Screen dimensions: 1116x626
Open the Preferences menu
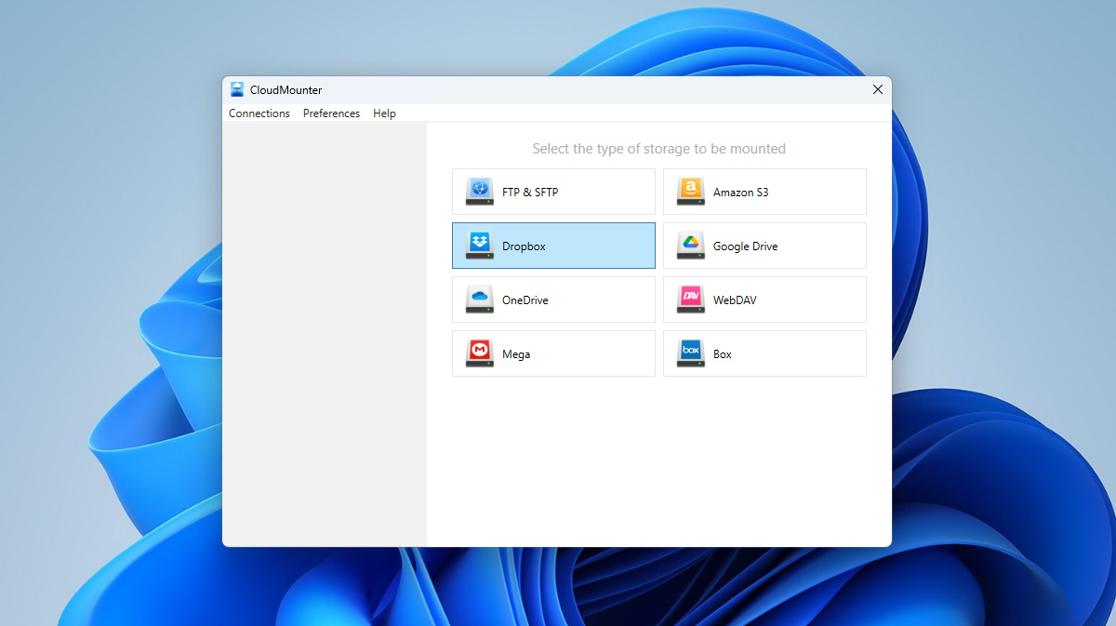[x=331, y=113]
